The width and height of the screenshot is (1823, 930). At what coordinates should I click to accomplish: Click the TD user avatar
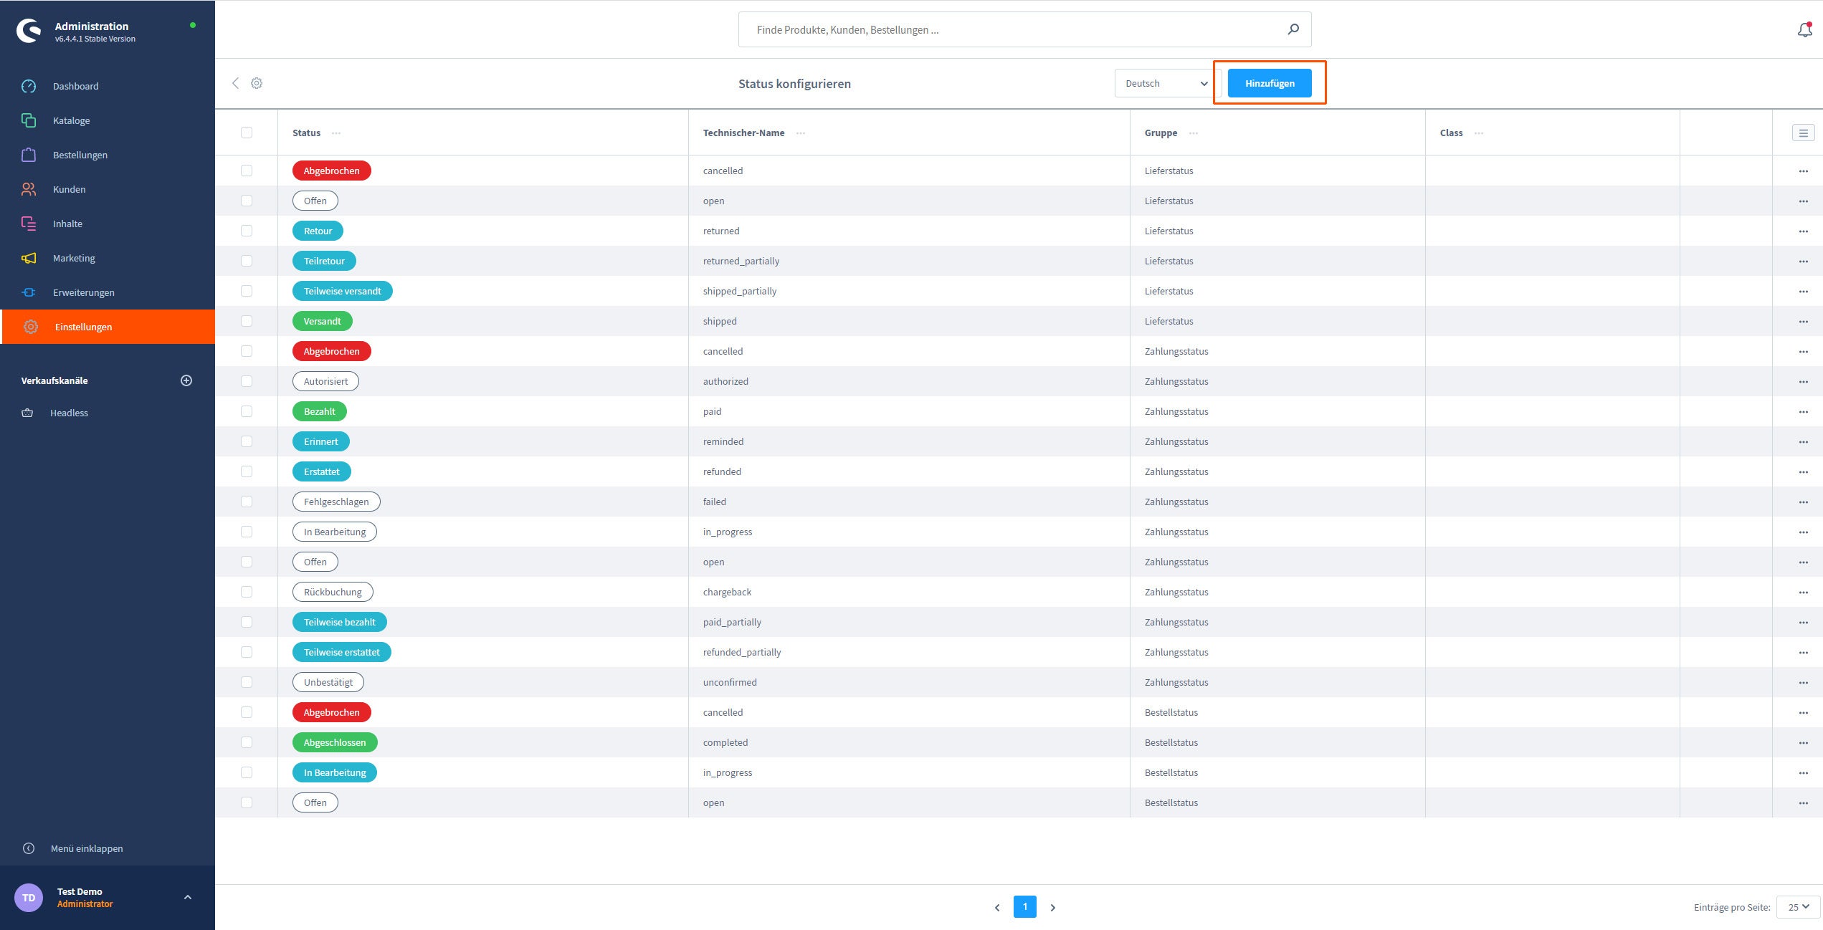[x=29, y=898]
